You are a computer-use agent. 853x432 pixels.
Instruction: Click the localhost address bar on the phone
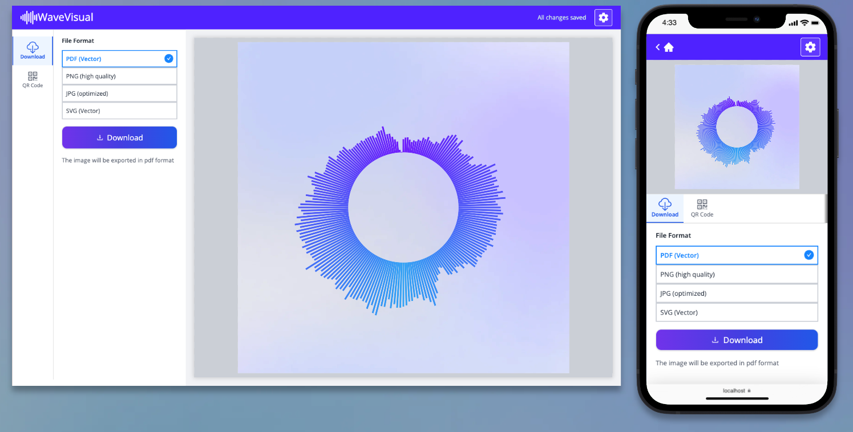[736, 391]
